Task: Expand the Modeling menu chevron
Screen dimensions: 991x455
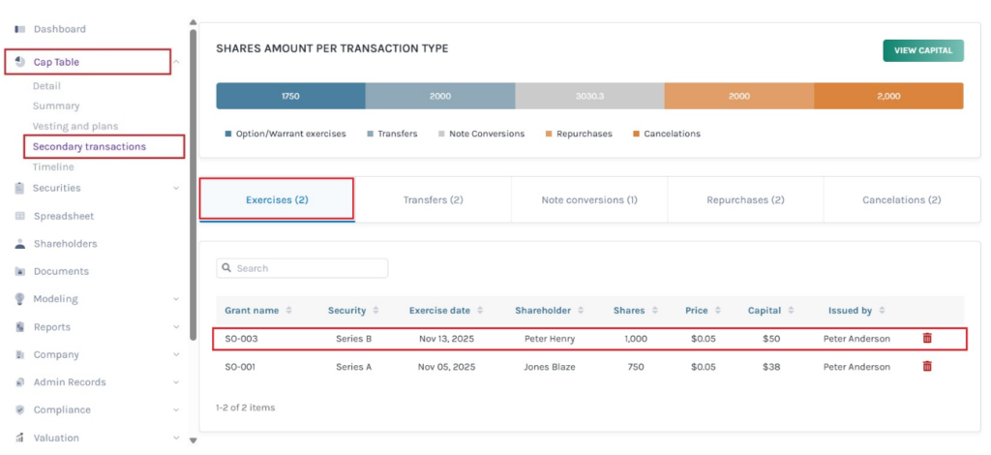Action: 176,299
